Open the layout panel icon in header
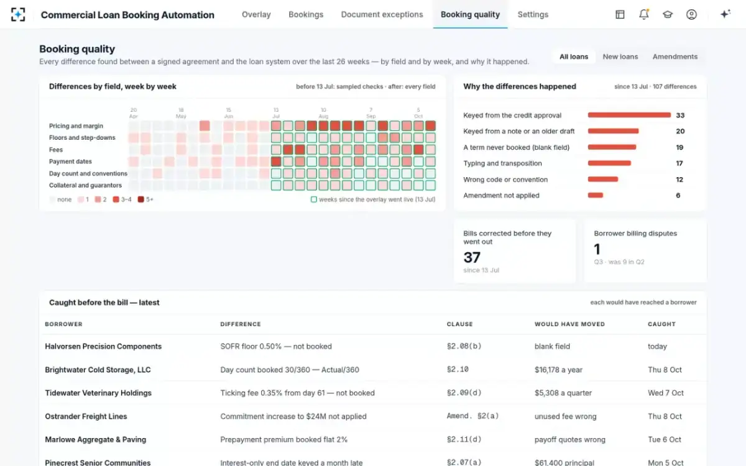Viewport: 746px width, 466px height. pyautogui.click(x=620, y=14)
